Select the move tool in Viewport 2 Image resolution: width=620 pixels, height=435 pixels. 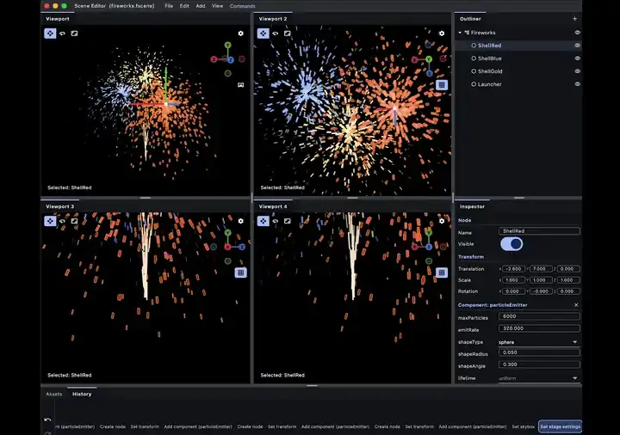point(263,34)
